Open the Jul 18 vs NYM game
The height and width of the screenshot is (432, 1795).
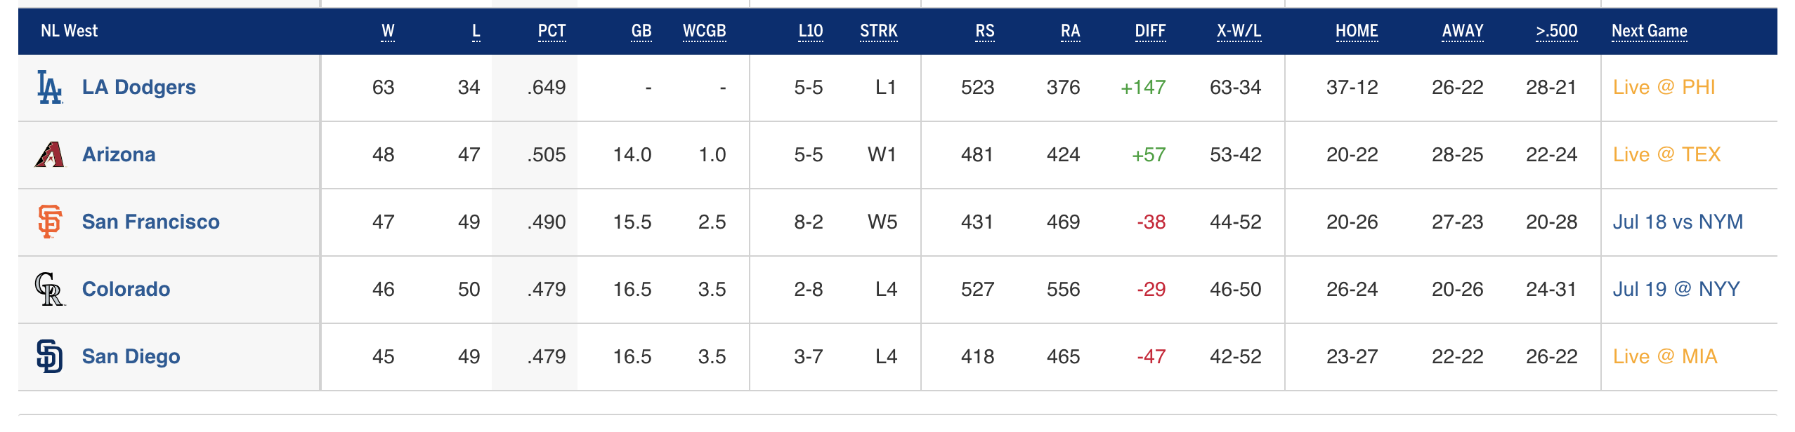click(1678, 222)
